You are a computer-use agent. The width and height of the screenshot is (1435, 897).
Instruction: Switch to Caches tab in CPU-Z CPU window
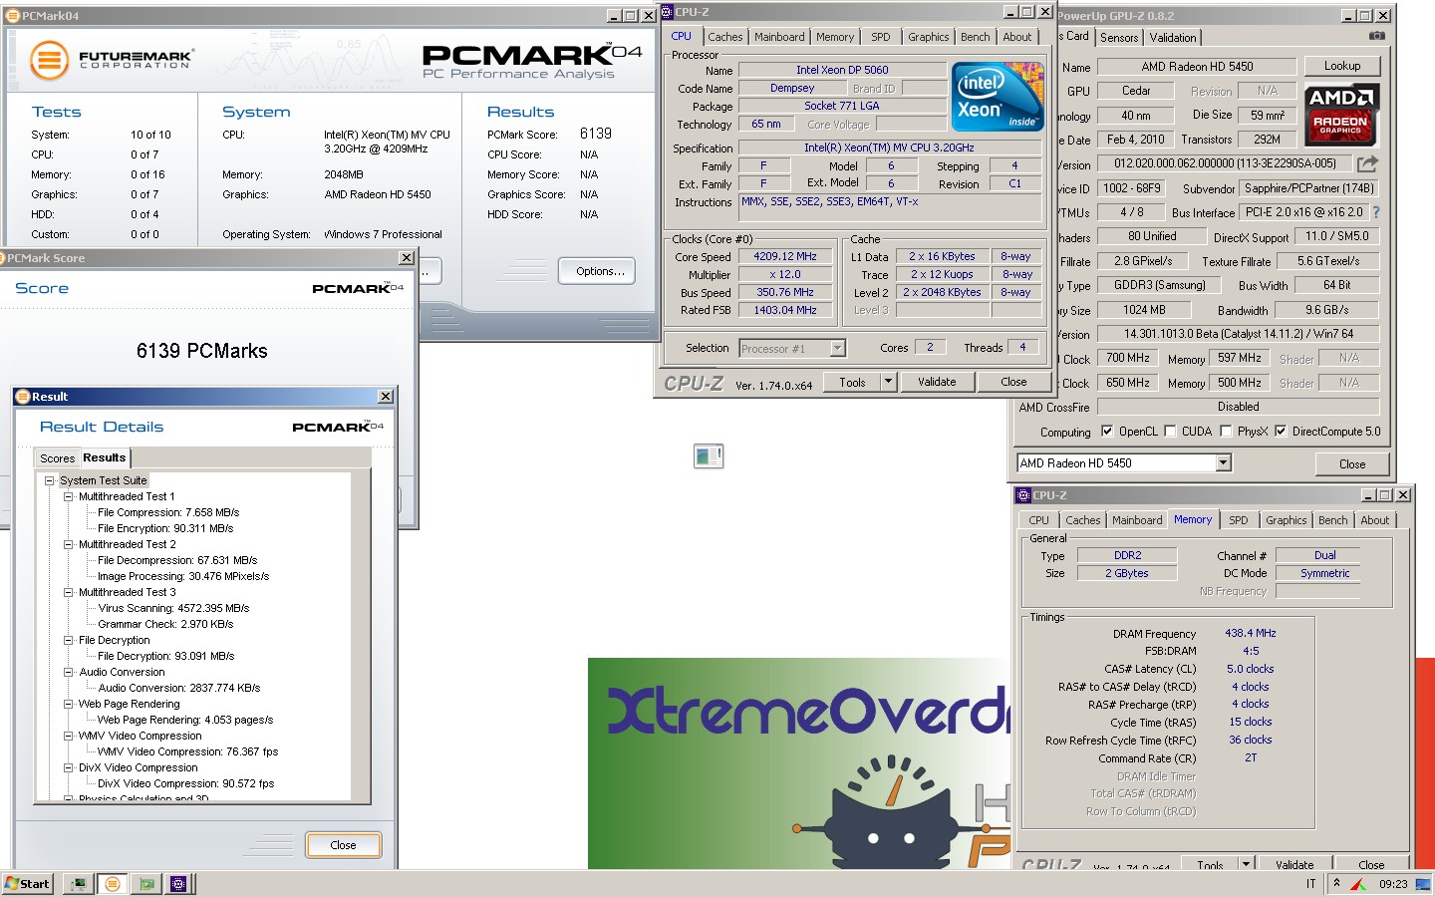tap(725, 37)
